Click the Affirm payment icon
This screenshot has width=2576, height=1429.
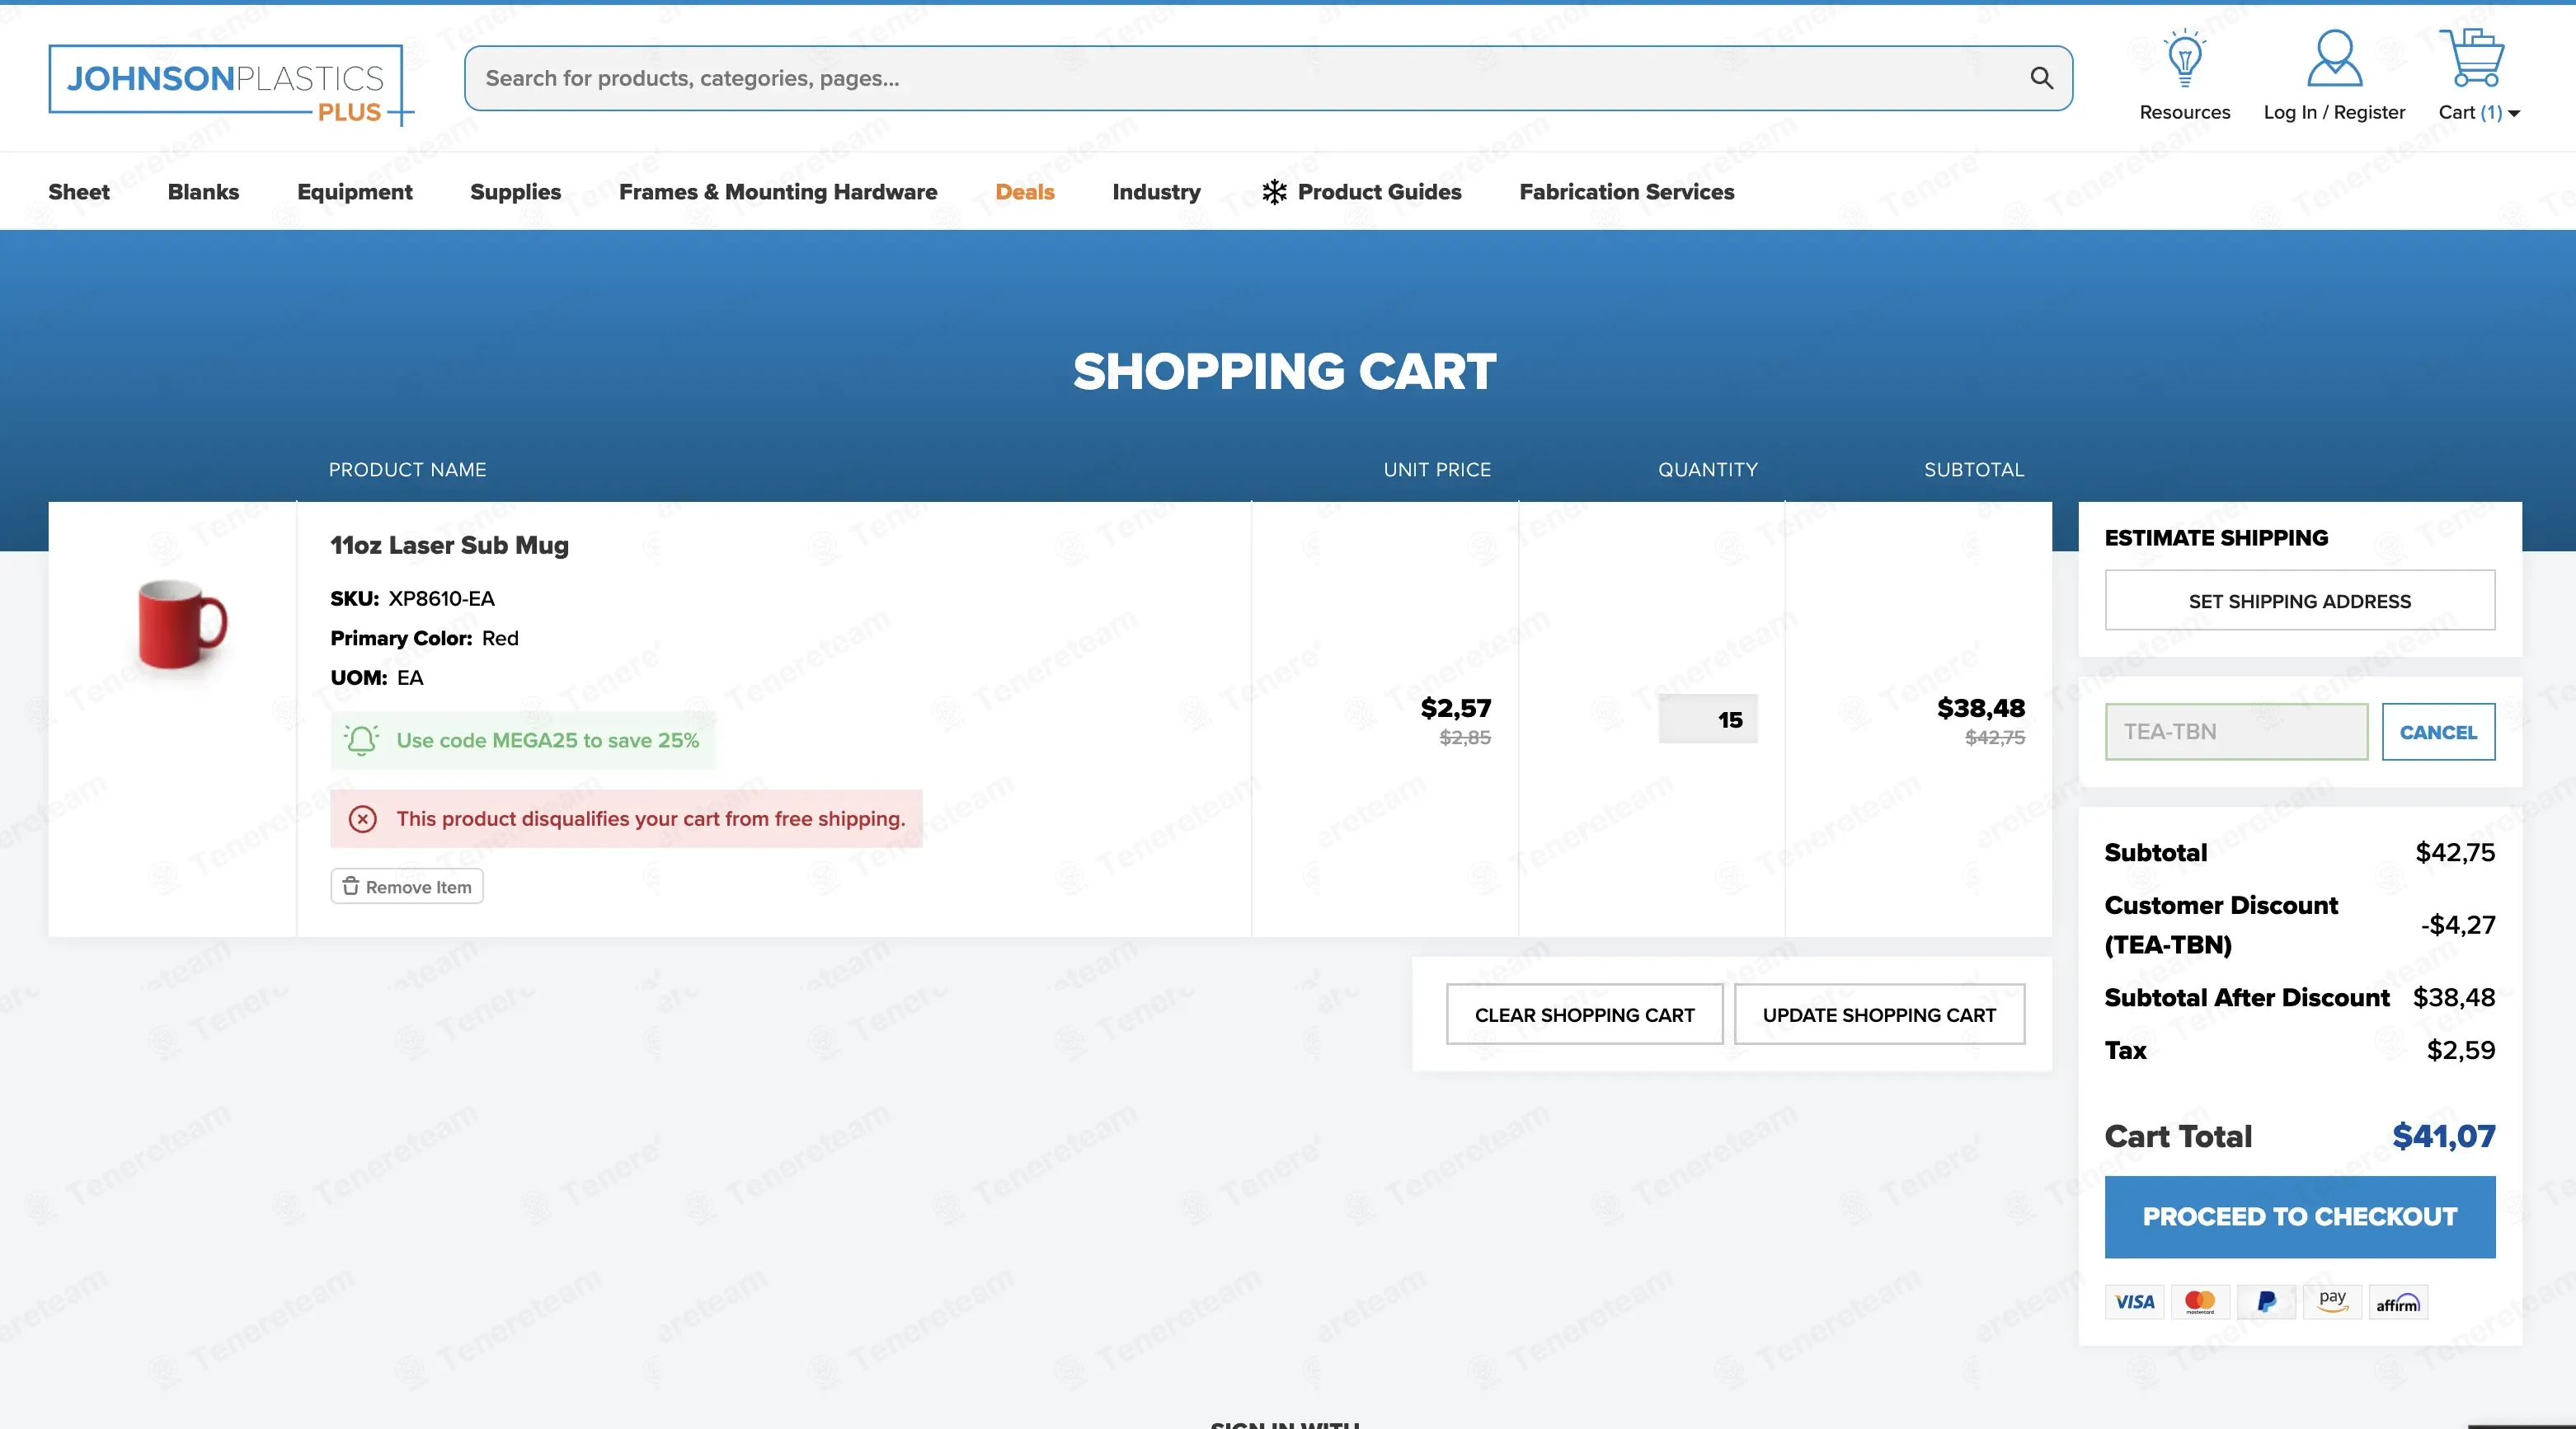click(2397, 1303)
